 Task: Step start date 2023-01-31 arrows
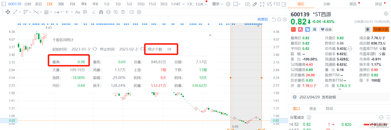pos(95,49)
